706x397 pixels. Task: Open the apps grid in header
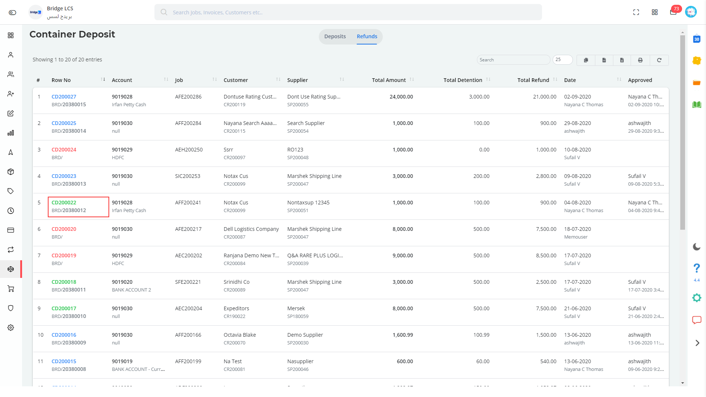tap(655, 12)
